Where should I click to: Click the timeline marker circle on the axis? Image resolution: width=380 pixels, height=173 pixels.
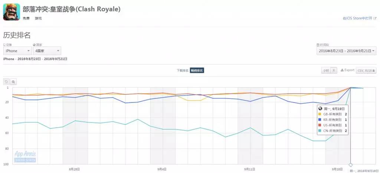(x=351, y=164)
